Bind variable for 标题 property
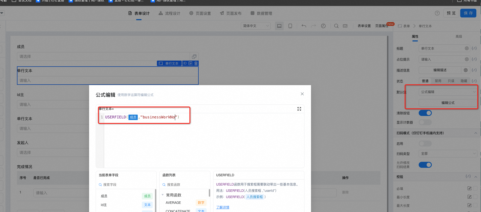Viewport: 481px width, 212px height. tap(474, 48)
